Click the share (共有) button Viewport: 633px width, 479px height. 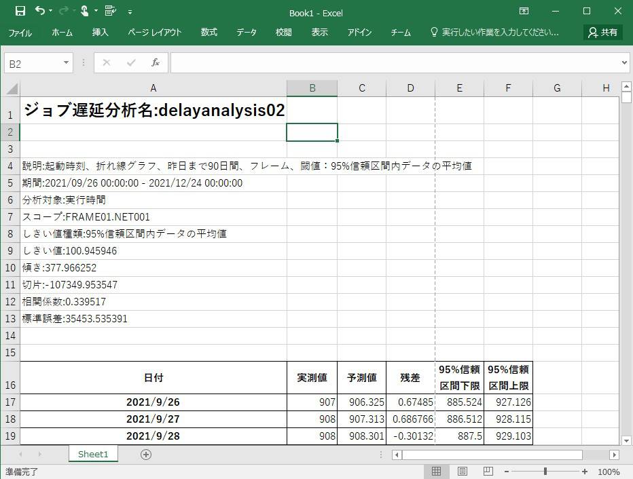point(602,33)
